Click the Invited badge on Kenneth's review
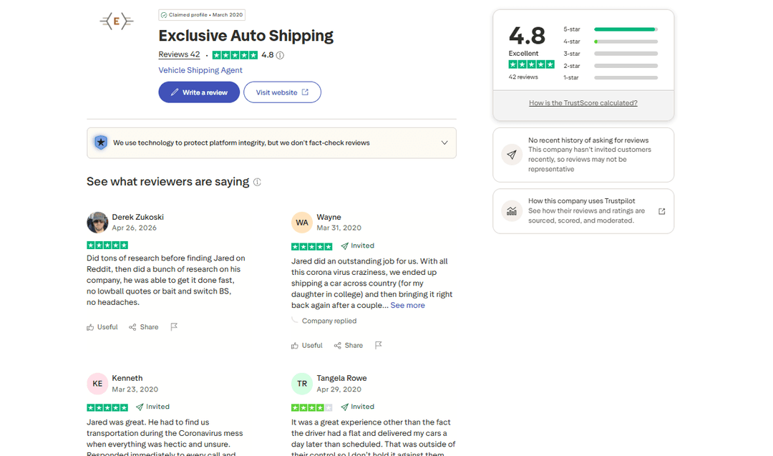The width and height of the screenshot is (773, 456). click(153, 407)
